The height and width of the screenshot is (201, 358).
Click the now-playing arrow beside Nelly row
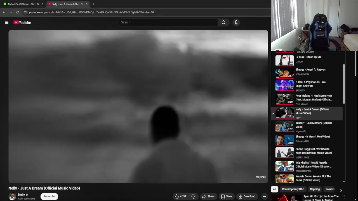point(273,114)
